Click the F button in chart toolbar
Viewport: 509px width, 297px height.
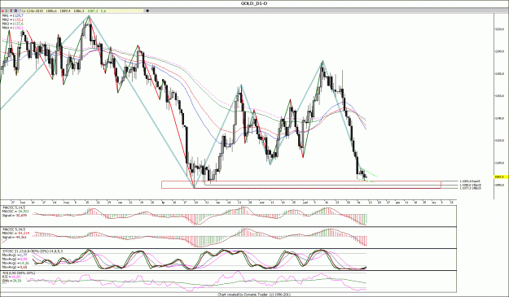click(x=11, y=11)
